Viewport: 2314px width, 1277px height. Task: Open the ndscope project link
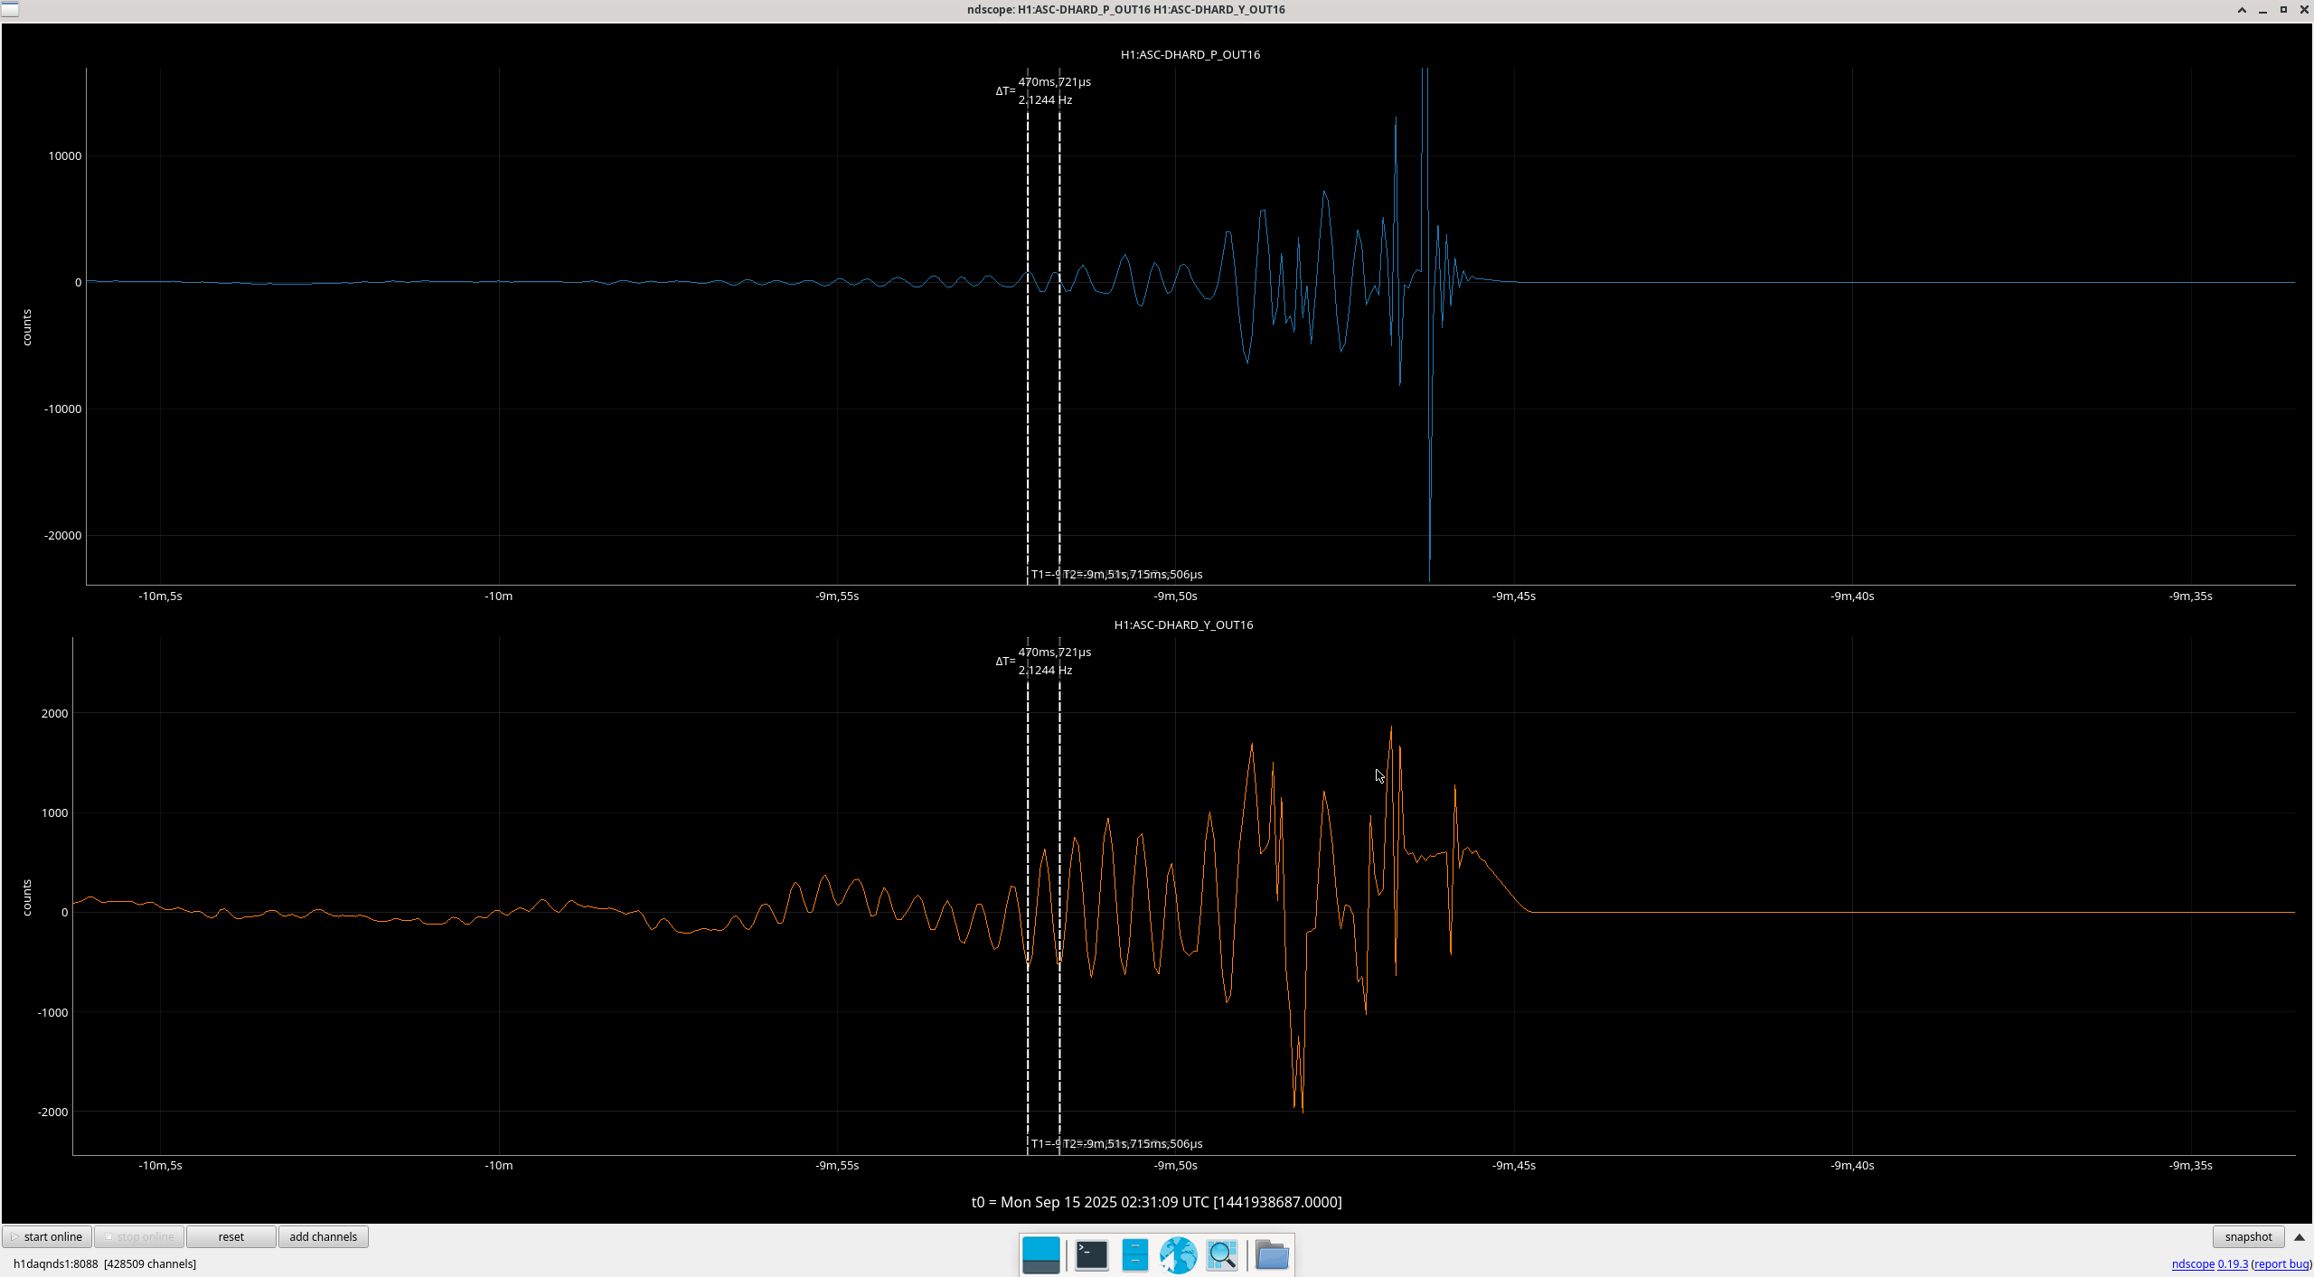click(2192, 1264)
